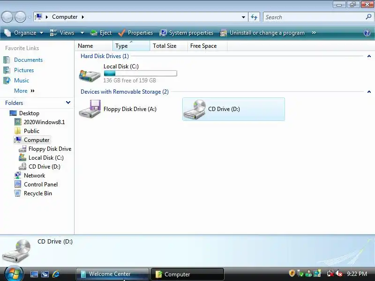Click the Folders pane header label
Viewport: 375px width, 281px height.
click(14, 103)
